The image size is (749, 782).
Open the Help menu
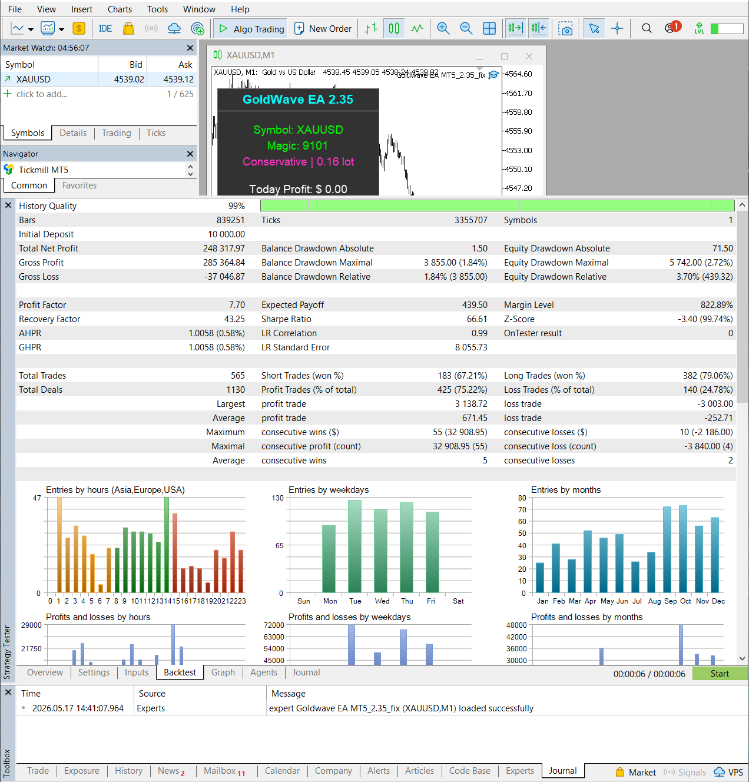[240, 9]
